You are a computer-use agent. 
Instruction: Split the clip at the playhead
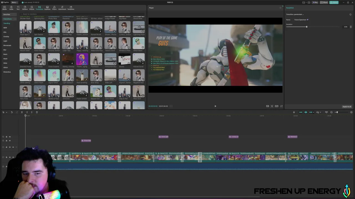click(22, 112)
